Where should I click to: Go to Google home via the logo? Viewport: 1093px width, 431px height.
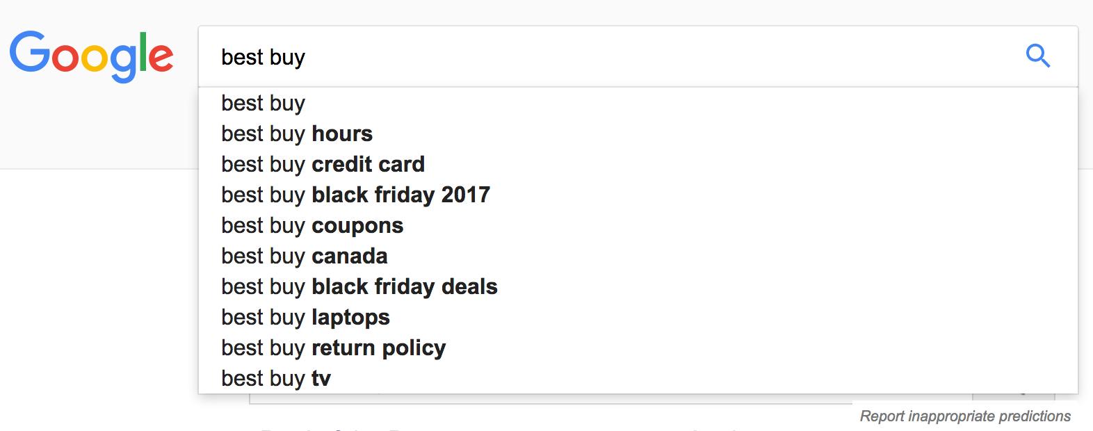(x=91, y=56)
